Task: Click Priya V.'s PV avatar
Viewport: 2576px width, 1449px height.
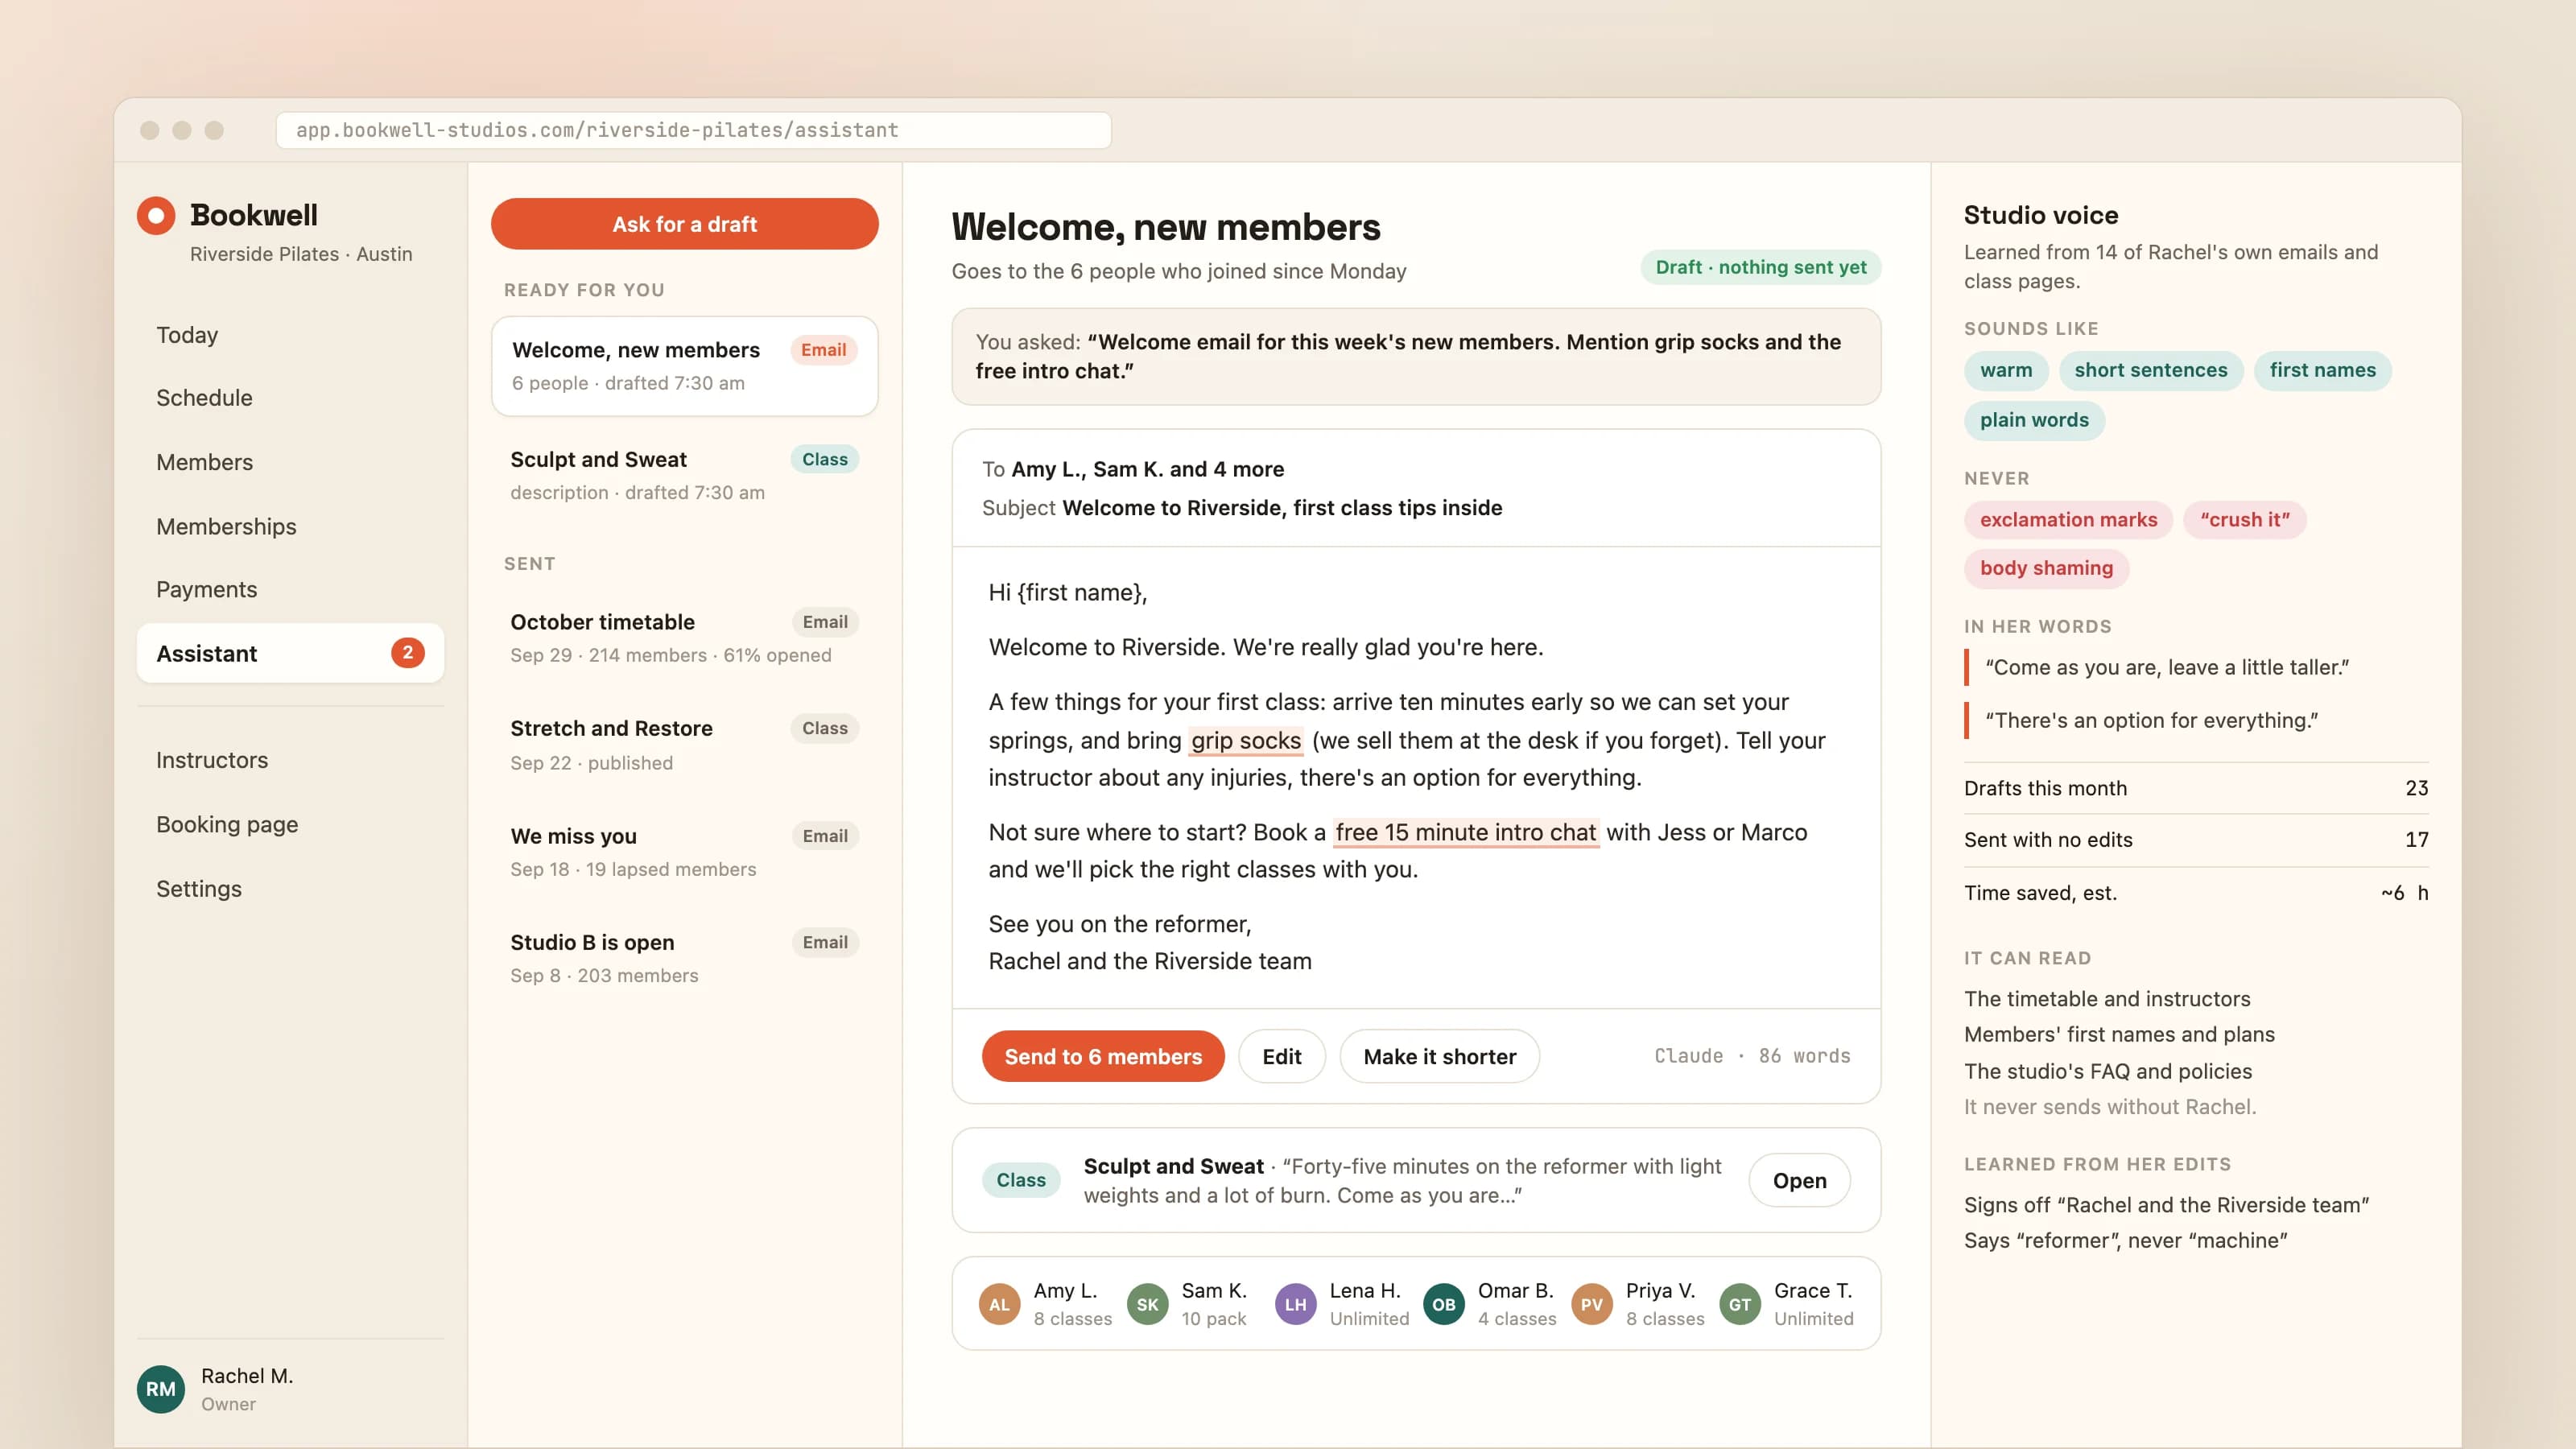Action: tap(1591, 1304)
